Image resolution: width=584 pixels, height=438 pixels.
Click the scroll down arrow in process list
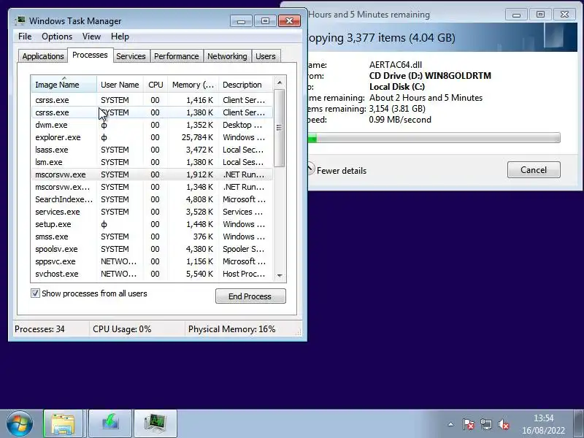tap(280, 276)
